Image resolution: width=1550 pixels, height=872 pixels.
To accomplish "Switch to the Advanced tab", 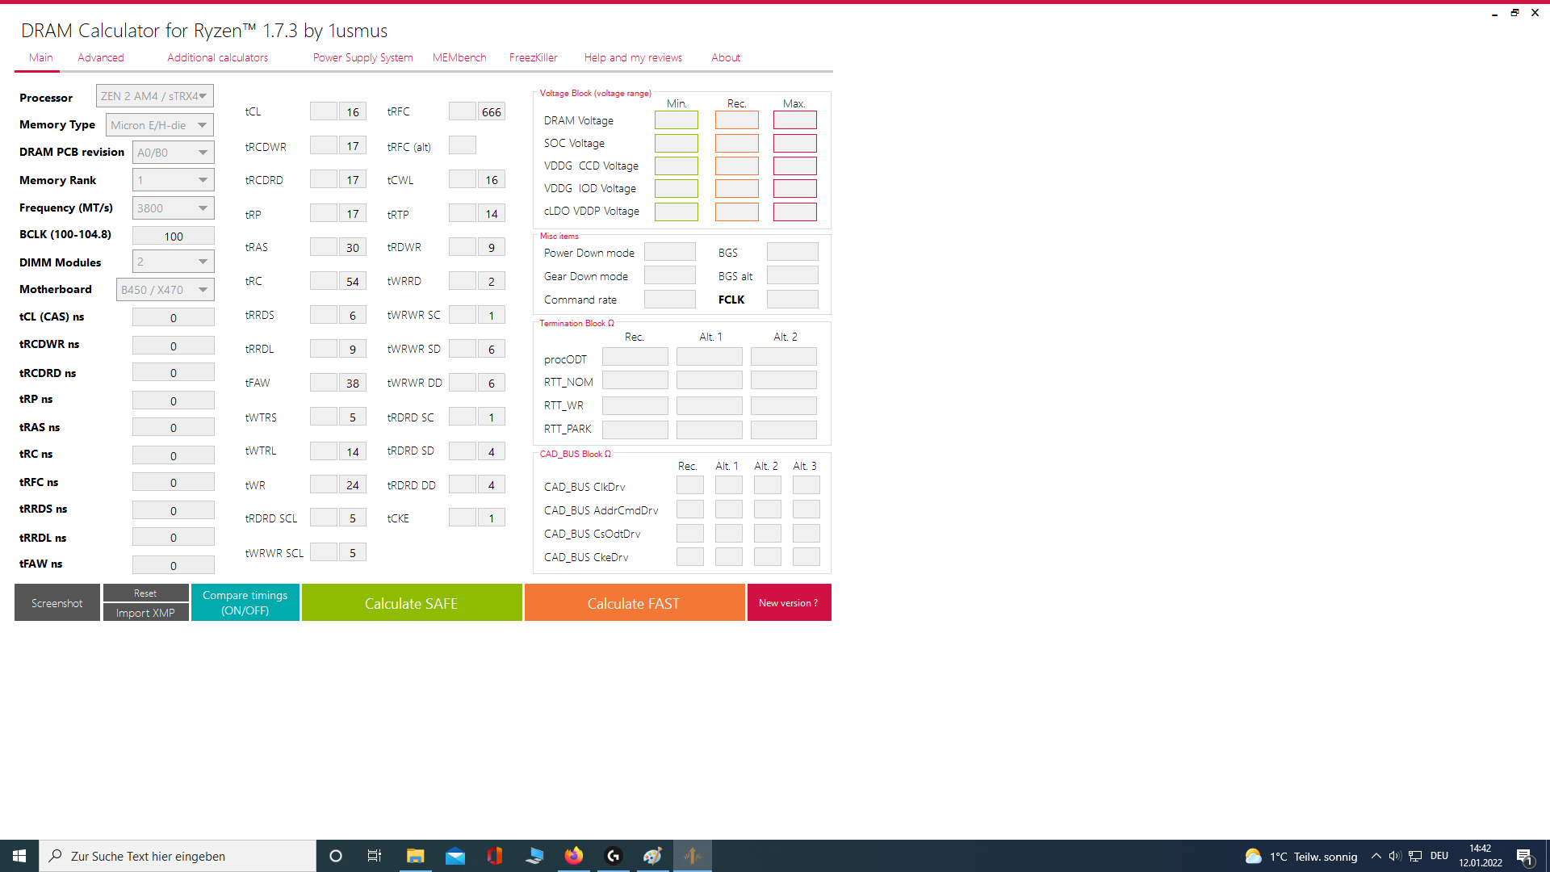I will (x=101, y=57).
